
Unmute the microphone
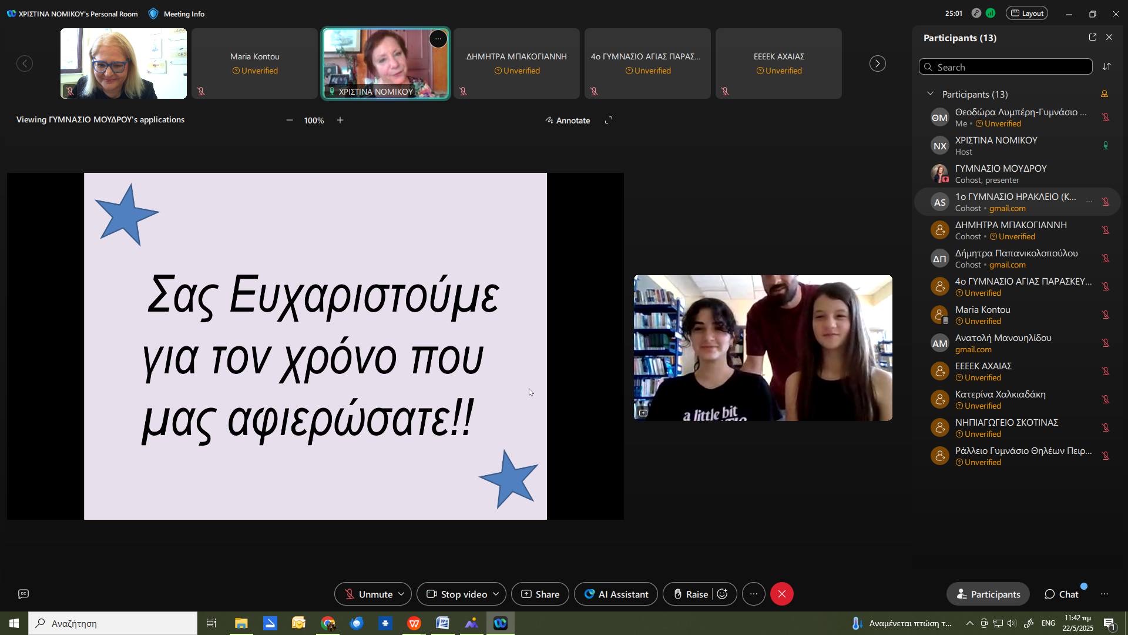(368, 594)
